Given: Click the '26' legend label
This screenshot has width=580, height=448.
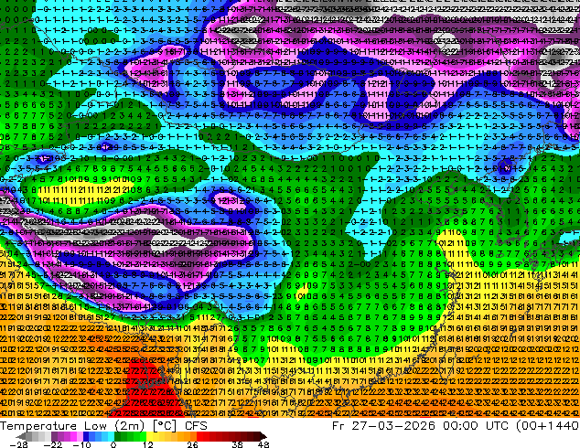Looking at the screenshot, I should [192, 444].
